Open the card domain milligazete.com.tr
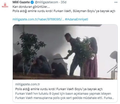 coord(27,84)
